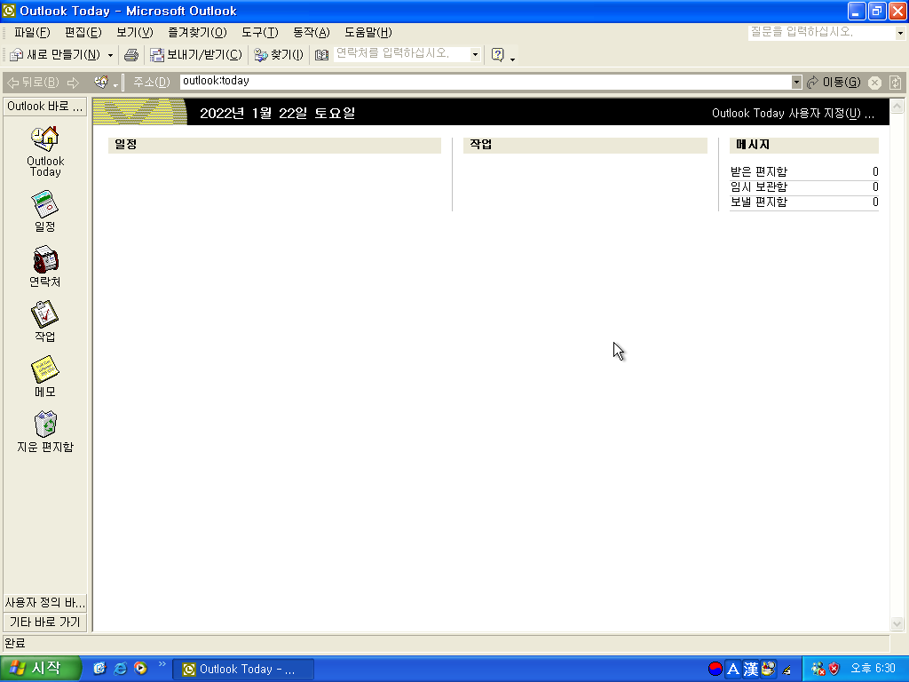Open the 연락처 contacts shortcut icon

click(44, 266)
